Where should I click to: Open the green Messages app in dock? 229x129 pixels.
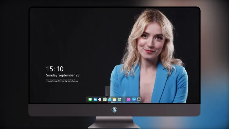coord(90,100)
